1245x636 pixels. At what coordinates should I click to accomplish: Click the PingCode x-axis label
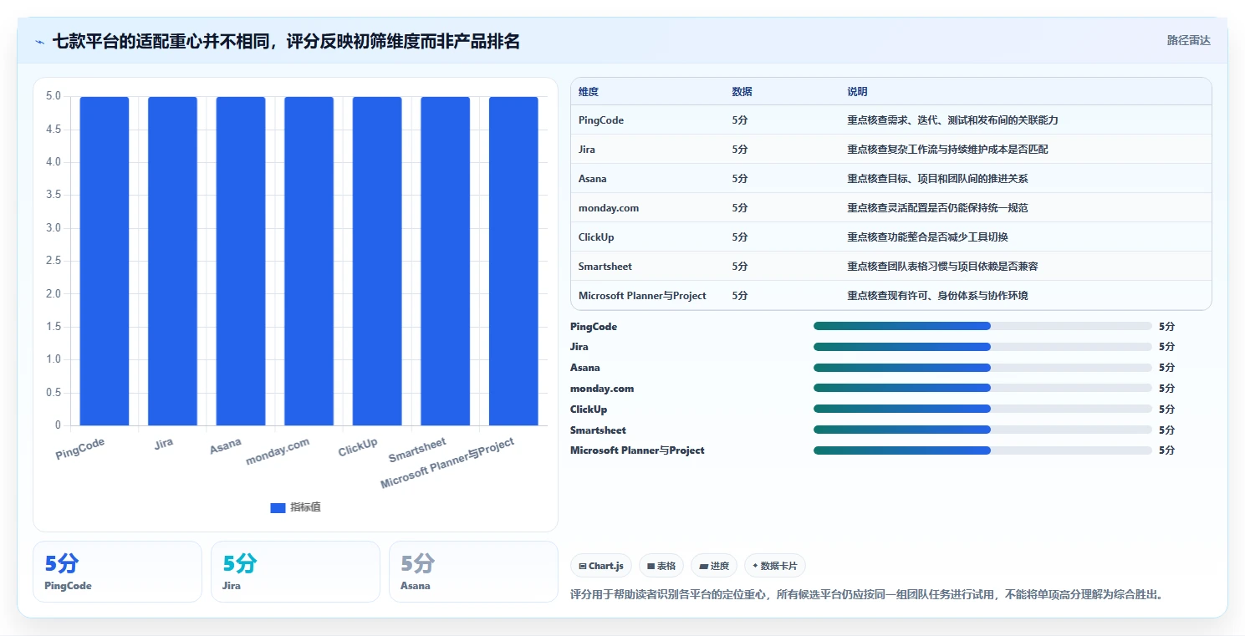(x=80, y=449)
